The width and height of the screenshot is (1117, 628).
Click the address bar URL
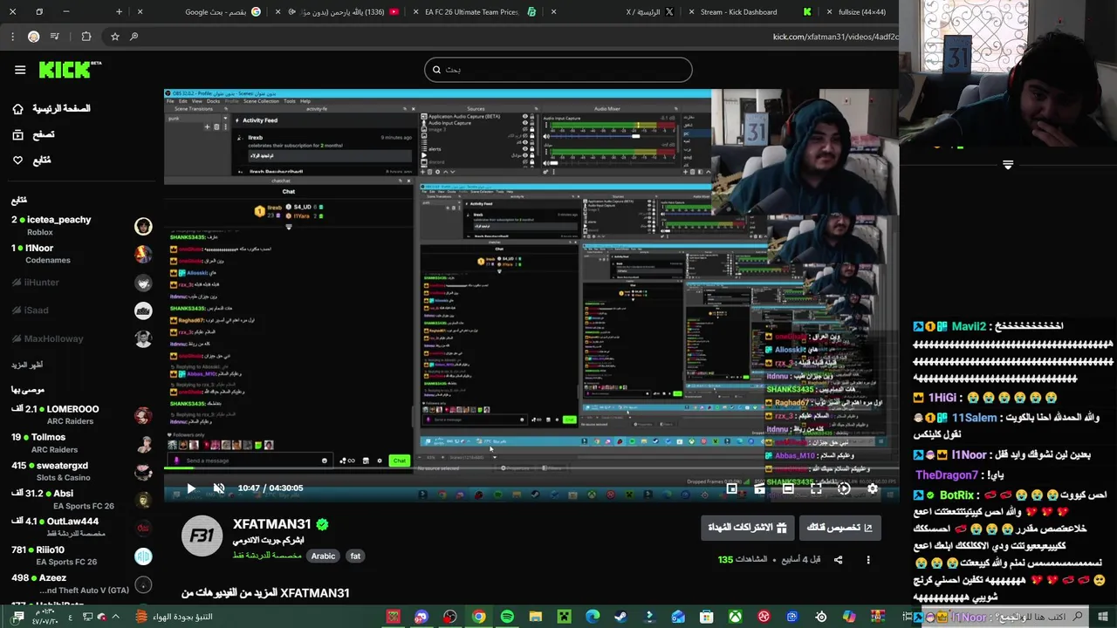click(834, 37)
